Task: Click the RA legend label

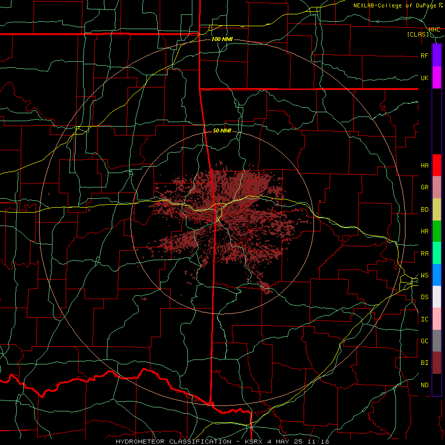Action: 424,254
